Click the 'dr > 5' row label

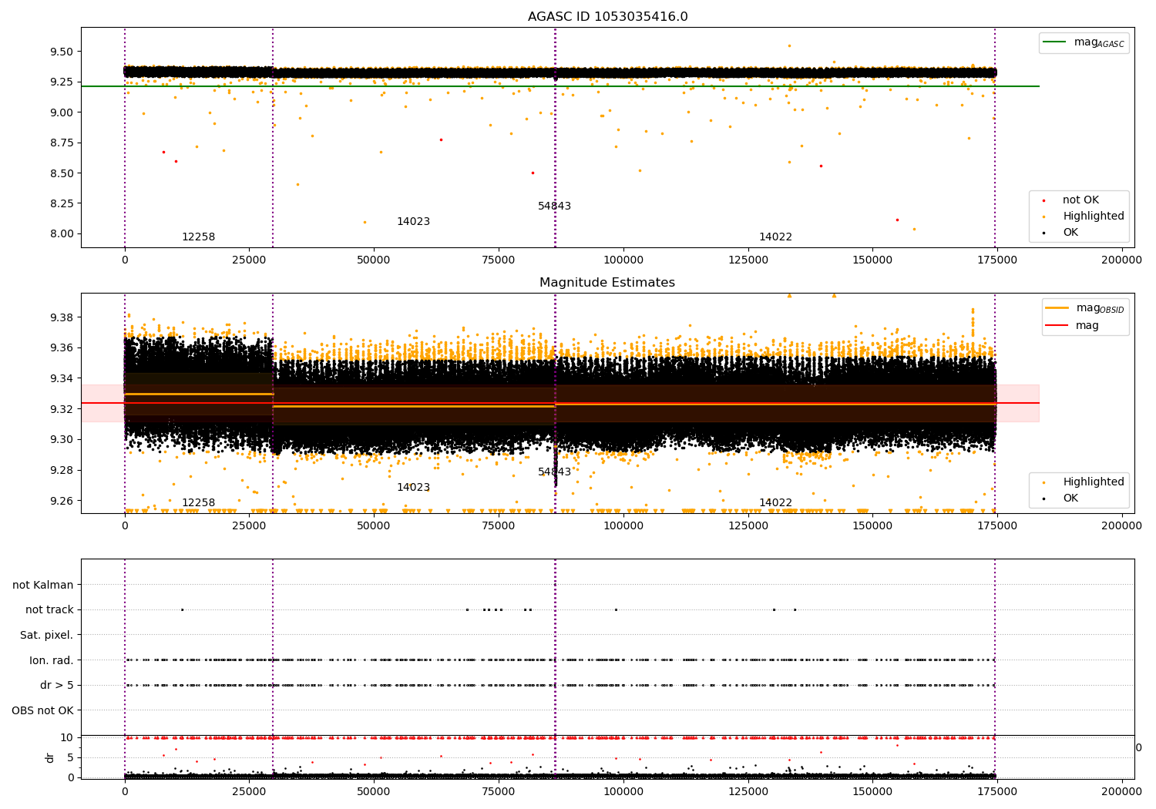click(57, 685)
